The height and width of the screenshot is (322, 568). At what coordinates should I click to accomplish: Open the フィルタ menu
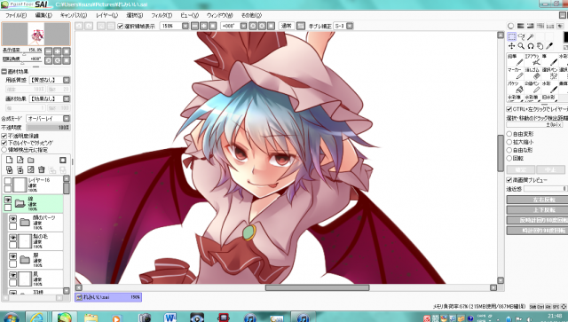coord(162,15)
